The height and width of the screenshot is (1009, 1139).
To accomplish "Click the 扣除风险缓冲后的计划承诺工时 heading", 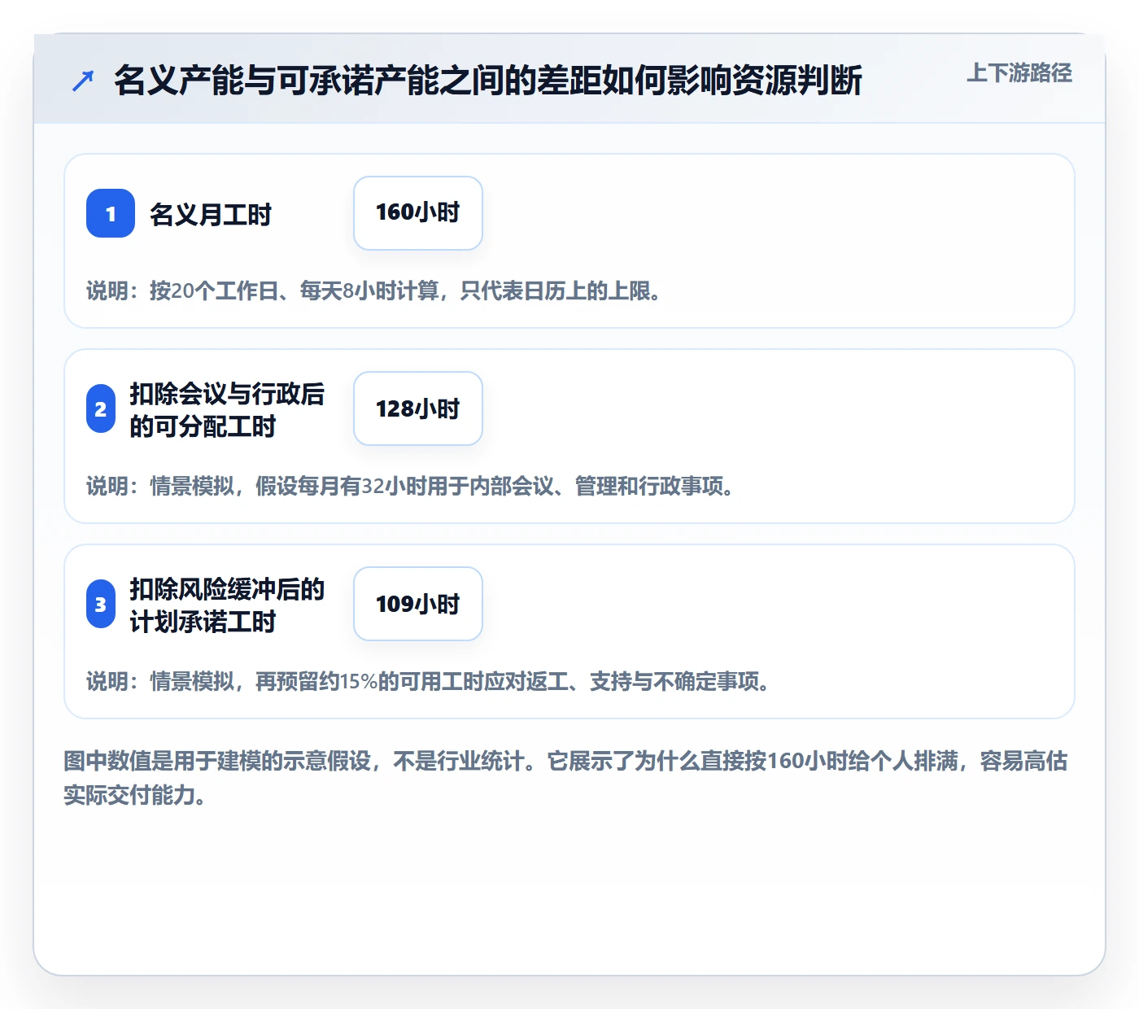I will 227,605.
